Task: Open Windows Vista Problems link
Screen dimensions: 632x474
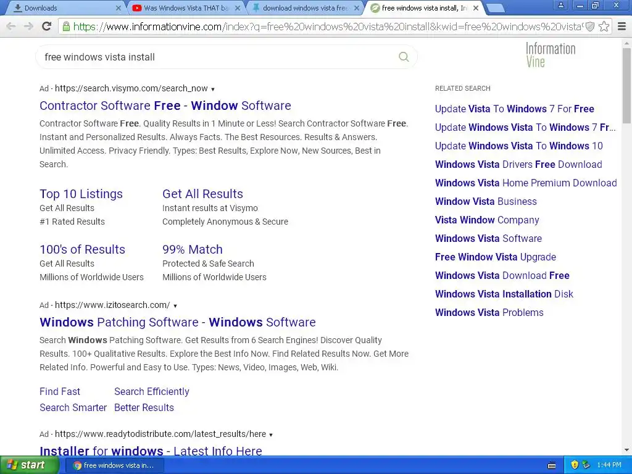Action: [x=489, y=313]
